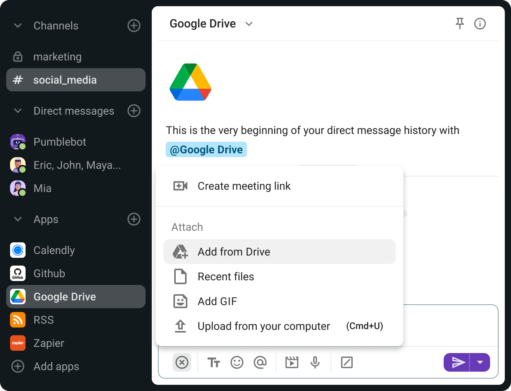Open direct message with Mia

click(76, 188)
